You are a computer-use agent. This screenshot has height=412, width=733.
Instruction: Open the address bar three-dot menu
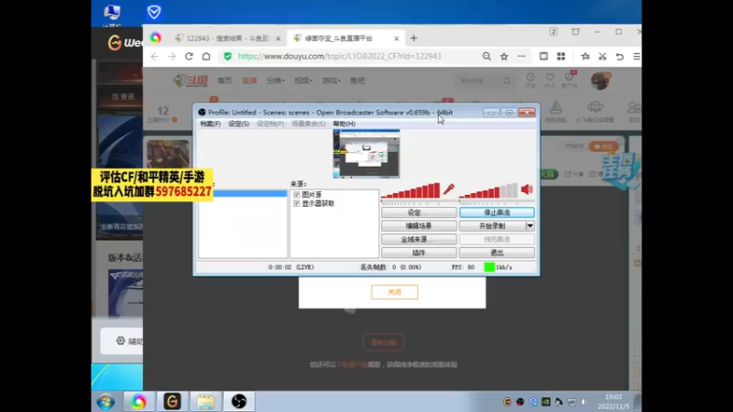[x=521, y=57]
